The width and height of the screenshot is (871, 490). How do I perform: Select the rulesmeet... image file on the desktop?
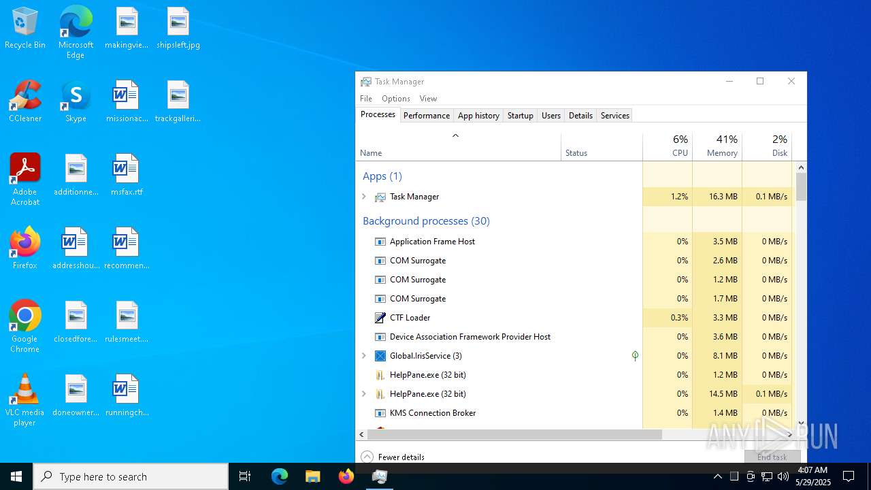[x=127, y=323]
